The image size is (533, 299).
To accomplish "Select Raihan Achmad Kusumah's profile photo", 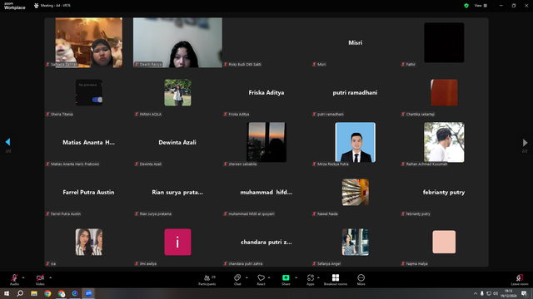I will (444, 142).
